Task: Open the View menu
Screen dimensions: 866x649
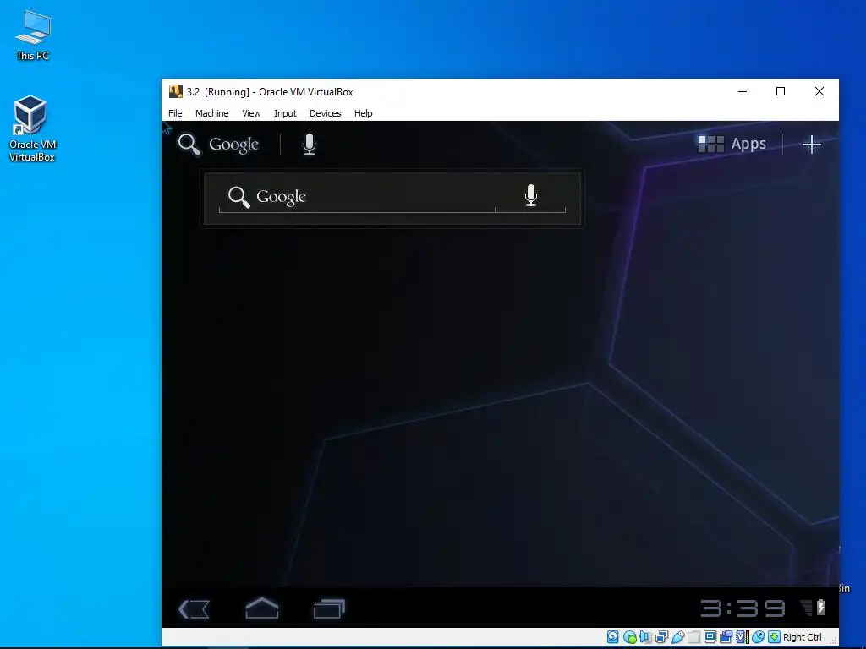Action: (250, 113)
